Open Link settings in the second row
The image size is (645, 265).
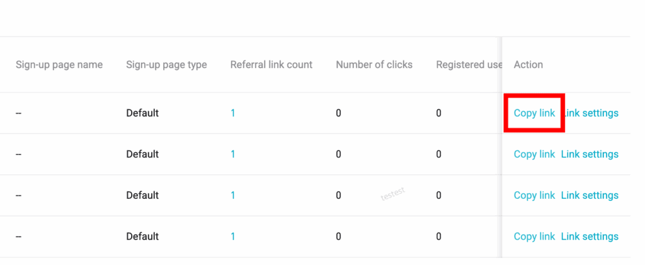pos(590,154)
